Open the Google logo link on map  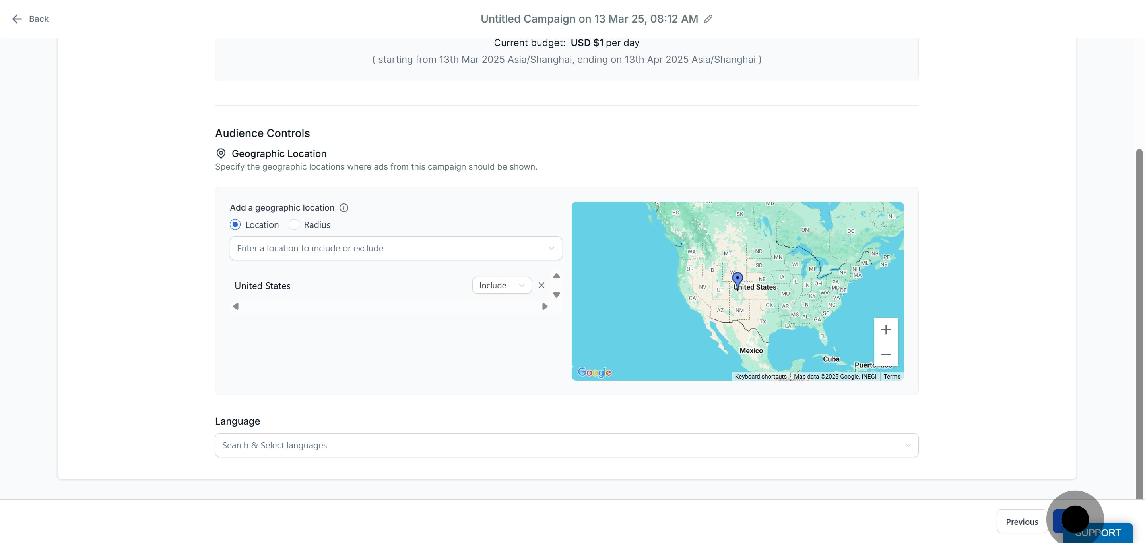point(594,372)
